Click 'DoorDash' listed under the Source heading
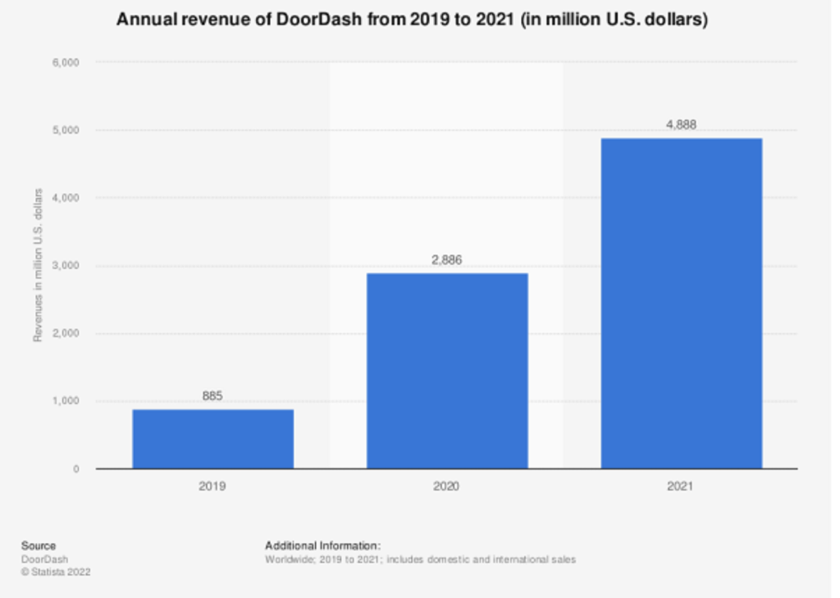 [x=44, y=559]
